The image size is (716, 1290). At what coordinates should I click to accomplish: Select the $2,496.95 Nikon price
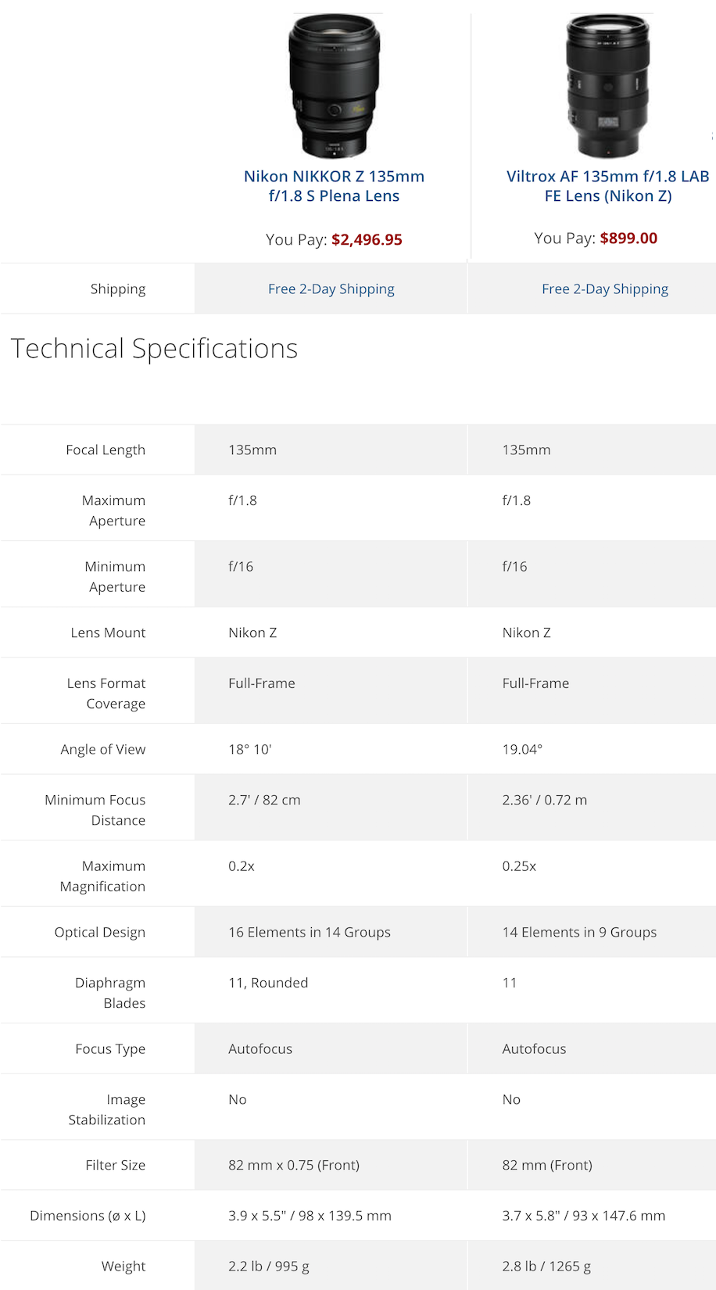[367, 239]
